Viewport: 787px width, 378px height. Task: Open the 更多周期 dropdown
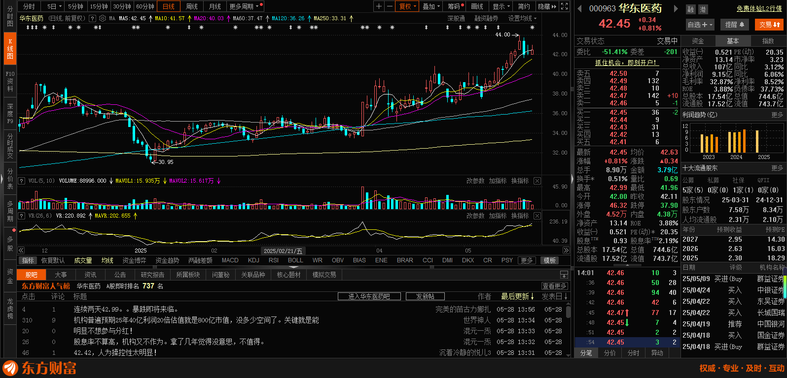(245, 6)
